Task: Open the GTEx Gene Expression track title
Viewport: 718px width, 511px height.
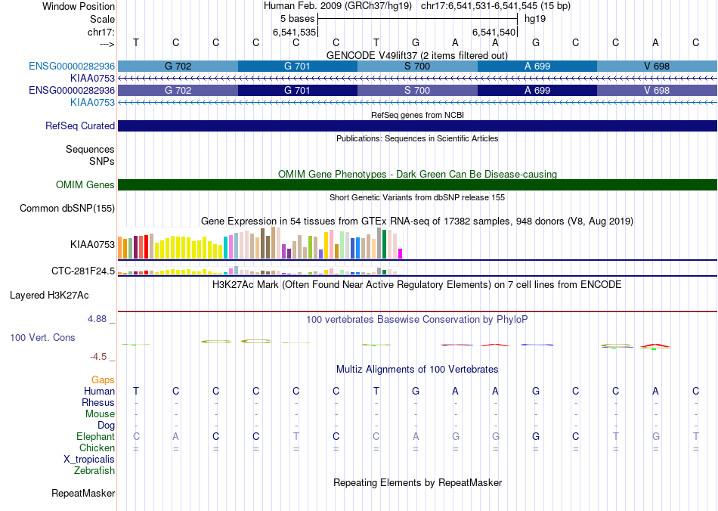Action: [417, 221]
